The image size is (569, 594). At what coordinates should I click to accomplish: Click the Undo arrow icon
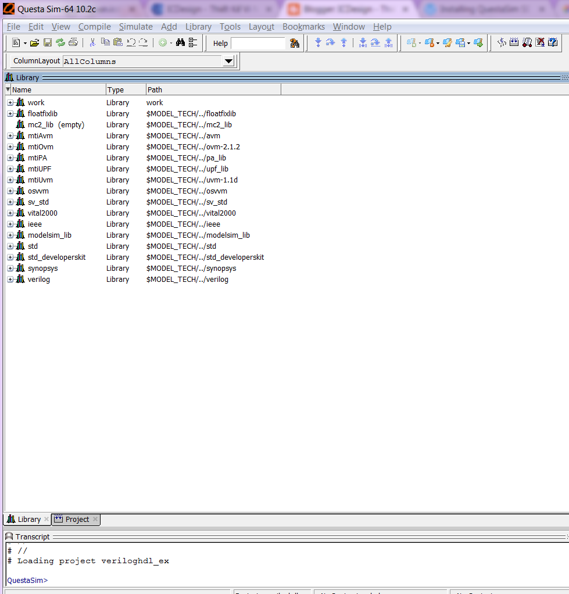[131, 42]
